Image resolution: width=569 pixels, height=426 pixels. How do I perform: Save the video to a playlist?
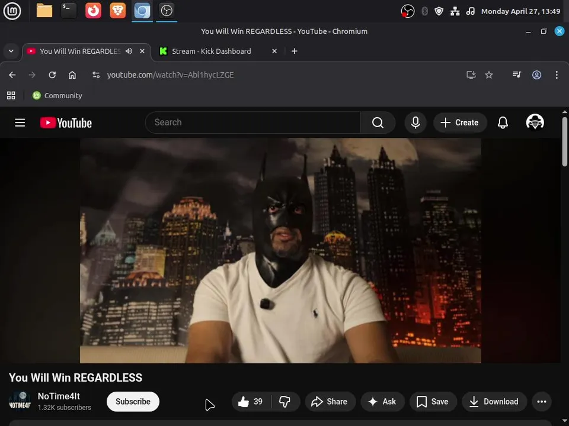433,401
